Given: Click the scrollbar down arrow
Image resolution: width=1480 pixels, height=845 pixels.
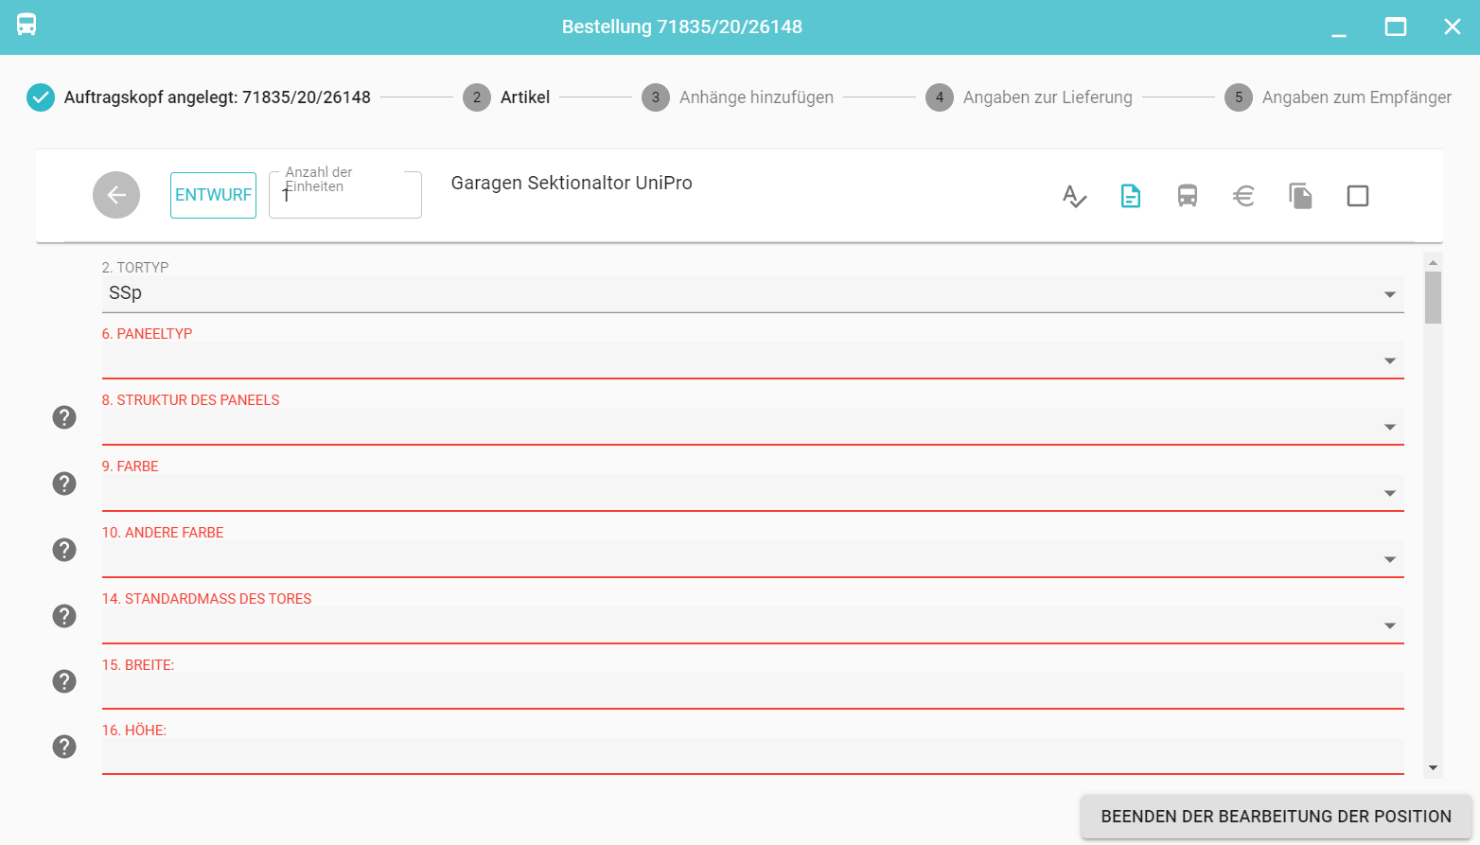Looking at the screenshot, I should click(1433, 768).
